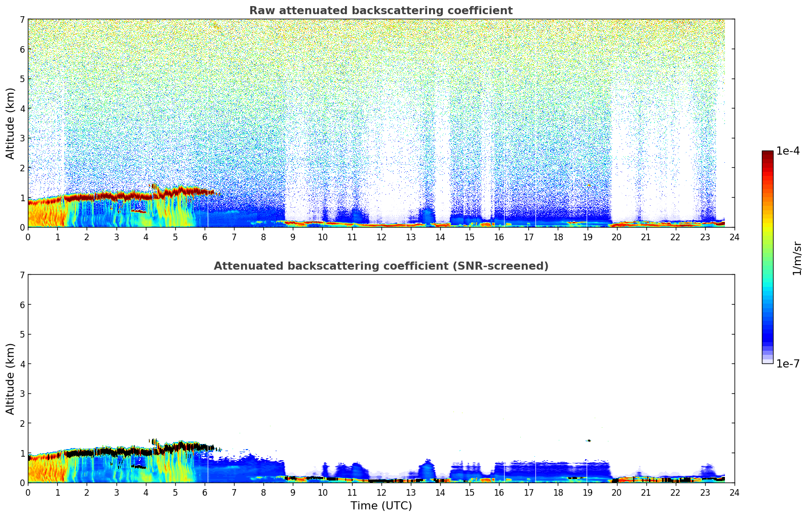Click the '1e-7' colorbar minimum label

click(x=788, y=364)
